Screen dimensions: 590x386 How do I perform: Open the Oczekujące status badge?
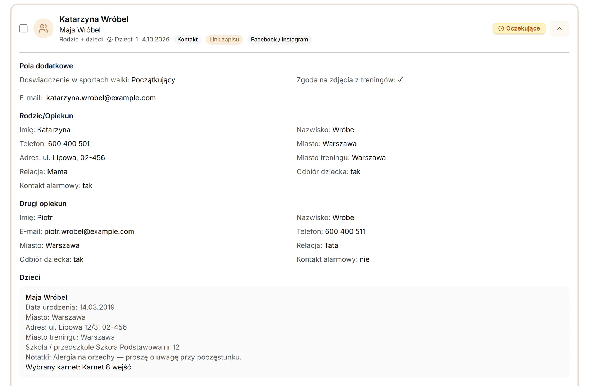point(519,28)
